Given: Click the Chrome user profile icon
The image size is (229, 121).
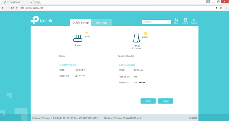Looking at the screenshot, I should point(208,2).
